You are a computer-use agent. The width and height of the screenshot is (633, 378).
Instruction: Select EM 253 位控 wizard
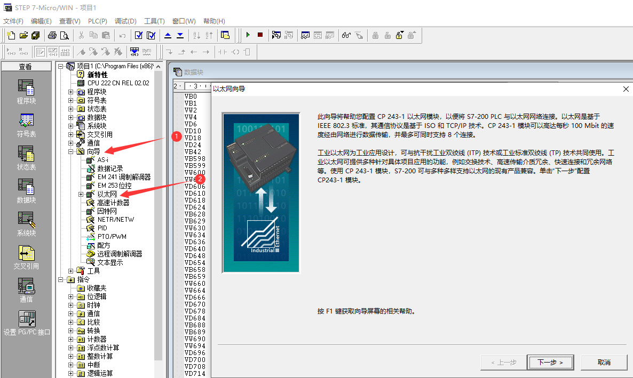click(x=114, y=186)
